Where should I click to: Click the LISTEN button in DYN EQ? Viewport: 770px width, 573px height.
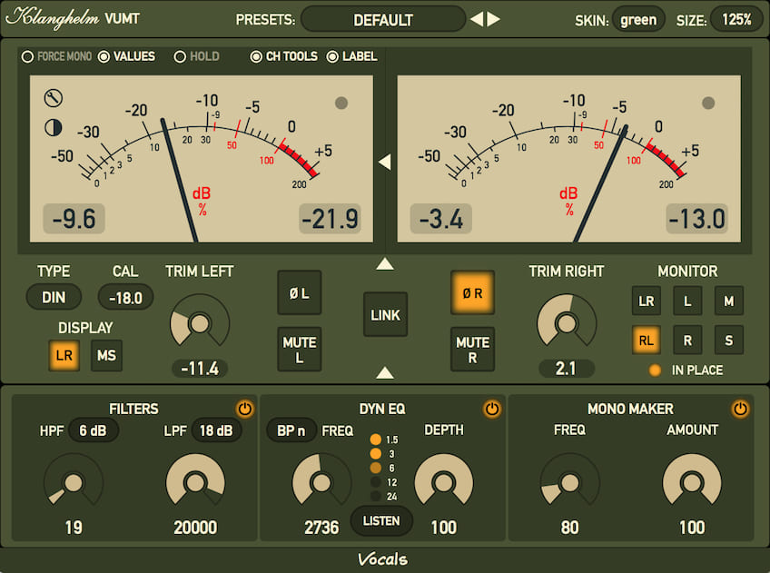click(381, 520)
